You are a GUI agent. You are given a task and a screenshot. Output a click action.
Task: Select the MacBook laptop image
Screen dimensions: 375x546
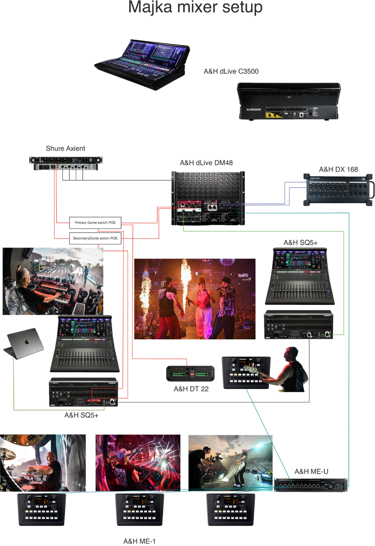pos(25,345)
